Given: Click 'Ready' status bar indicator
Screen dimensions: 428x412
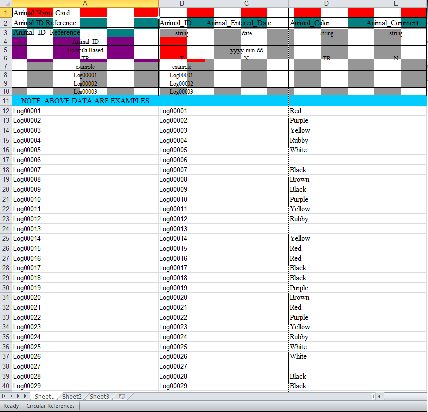Looking at the screenshot, I should point(11,406).
